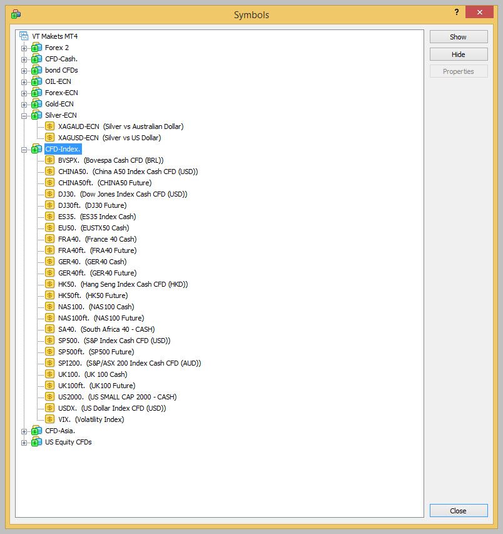503x534 pixels.
Task: Expand the US Equity CFDs tree node
Action: [x=24, y=443]
